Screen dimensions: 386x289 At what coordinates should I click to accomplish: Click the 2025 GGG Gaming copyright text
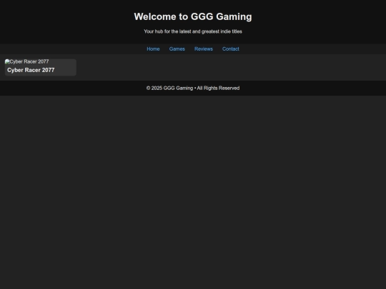pos(193,88)
